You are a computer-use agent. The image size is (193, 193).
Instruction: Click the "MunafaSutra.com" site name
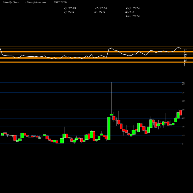click(x=37, y=2)
